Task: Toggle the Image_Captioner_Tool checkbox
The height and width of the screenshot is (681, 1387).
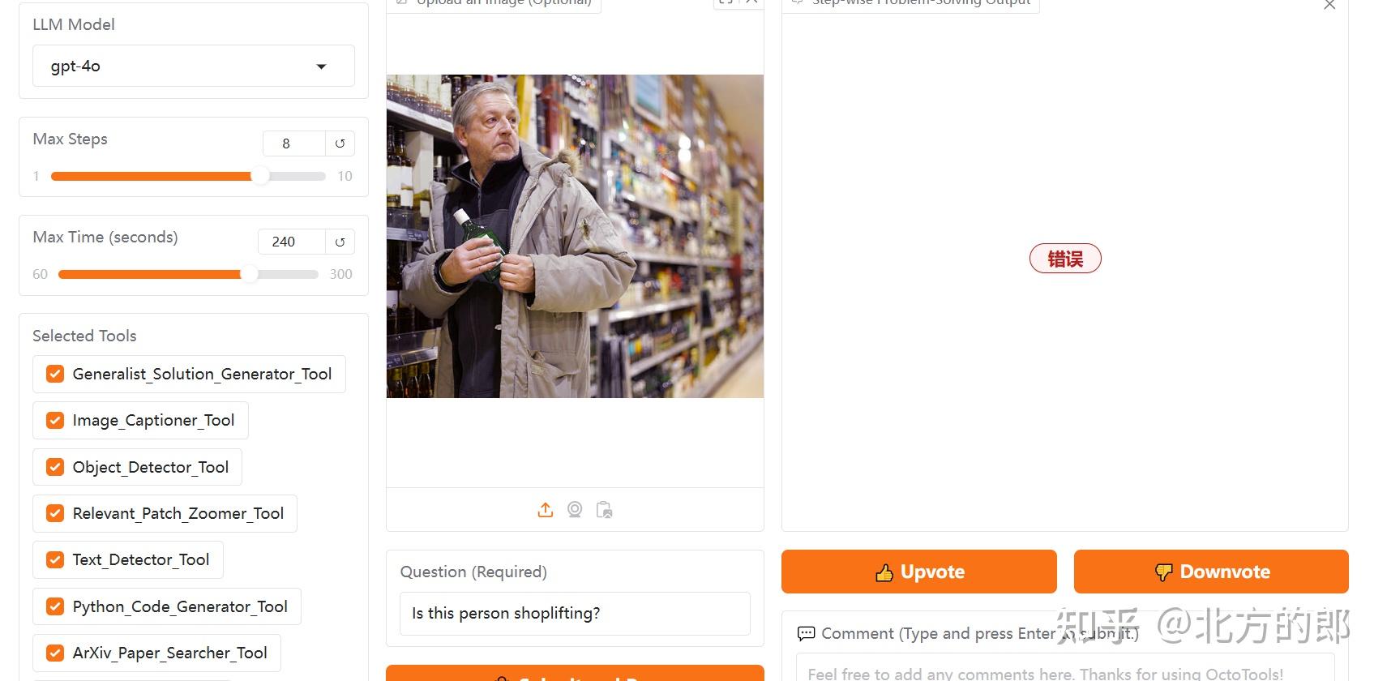Action: tap(55, 420)
